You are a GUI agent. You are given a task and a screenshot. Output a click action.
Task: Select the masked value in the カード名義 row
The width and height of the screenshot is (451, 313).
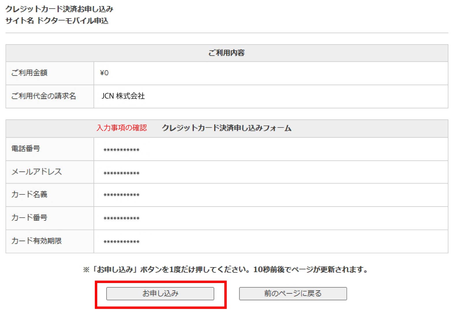tap(122, 195)
